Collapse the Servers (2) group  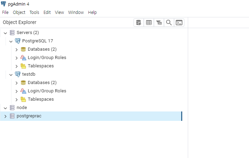(x=6, y=33)
